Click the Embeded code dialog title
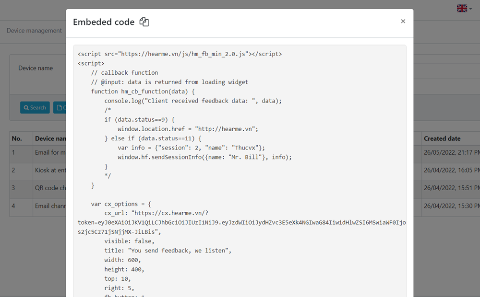This screenshot has width=480, height=297. pos(104,22)
